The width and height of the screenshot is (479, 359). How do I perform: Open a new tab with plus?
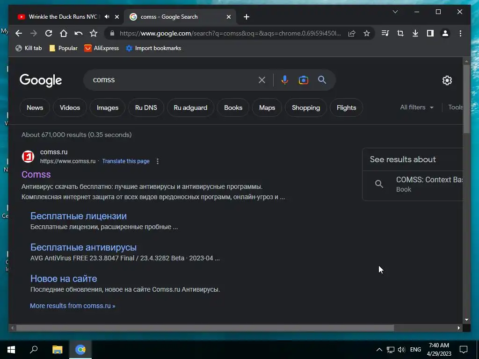pos(247,17)
